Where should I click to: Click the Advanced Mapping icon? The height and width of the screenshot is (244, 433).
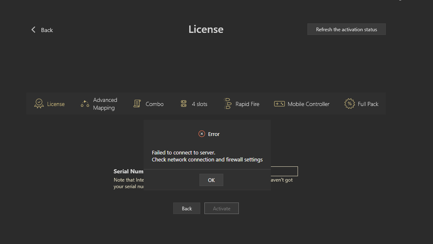tap(85, 104)
